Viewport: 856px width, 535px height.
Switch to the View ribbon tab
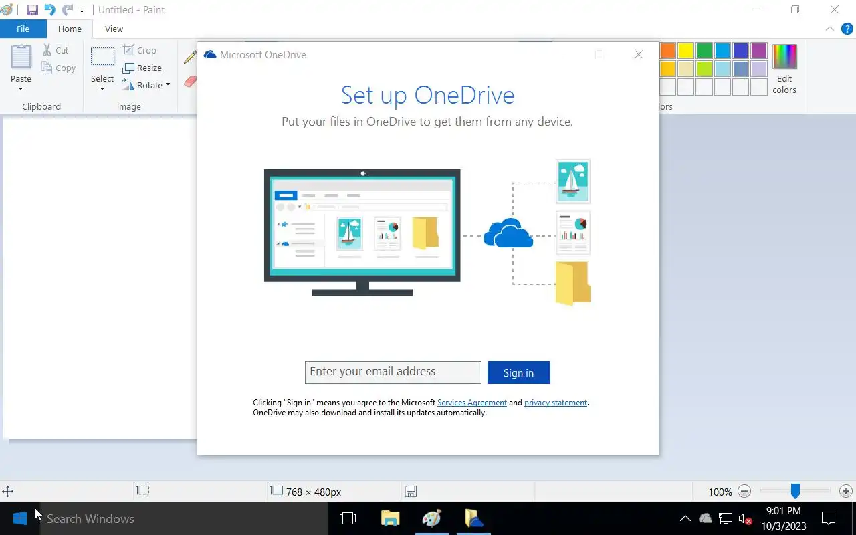(x=114, y=29)
